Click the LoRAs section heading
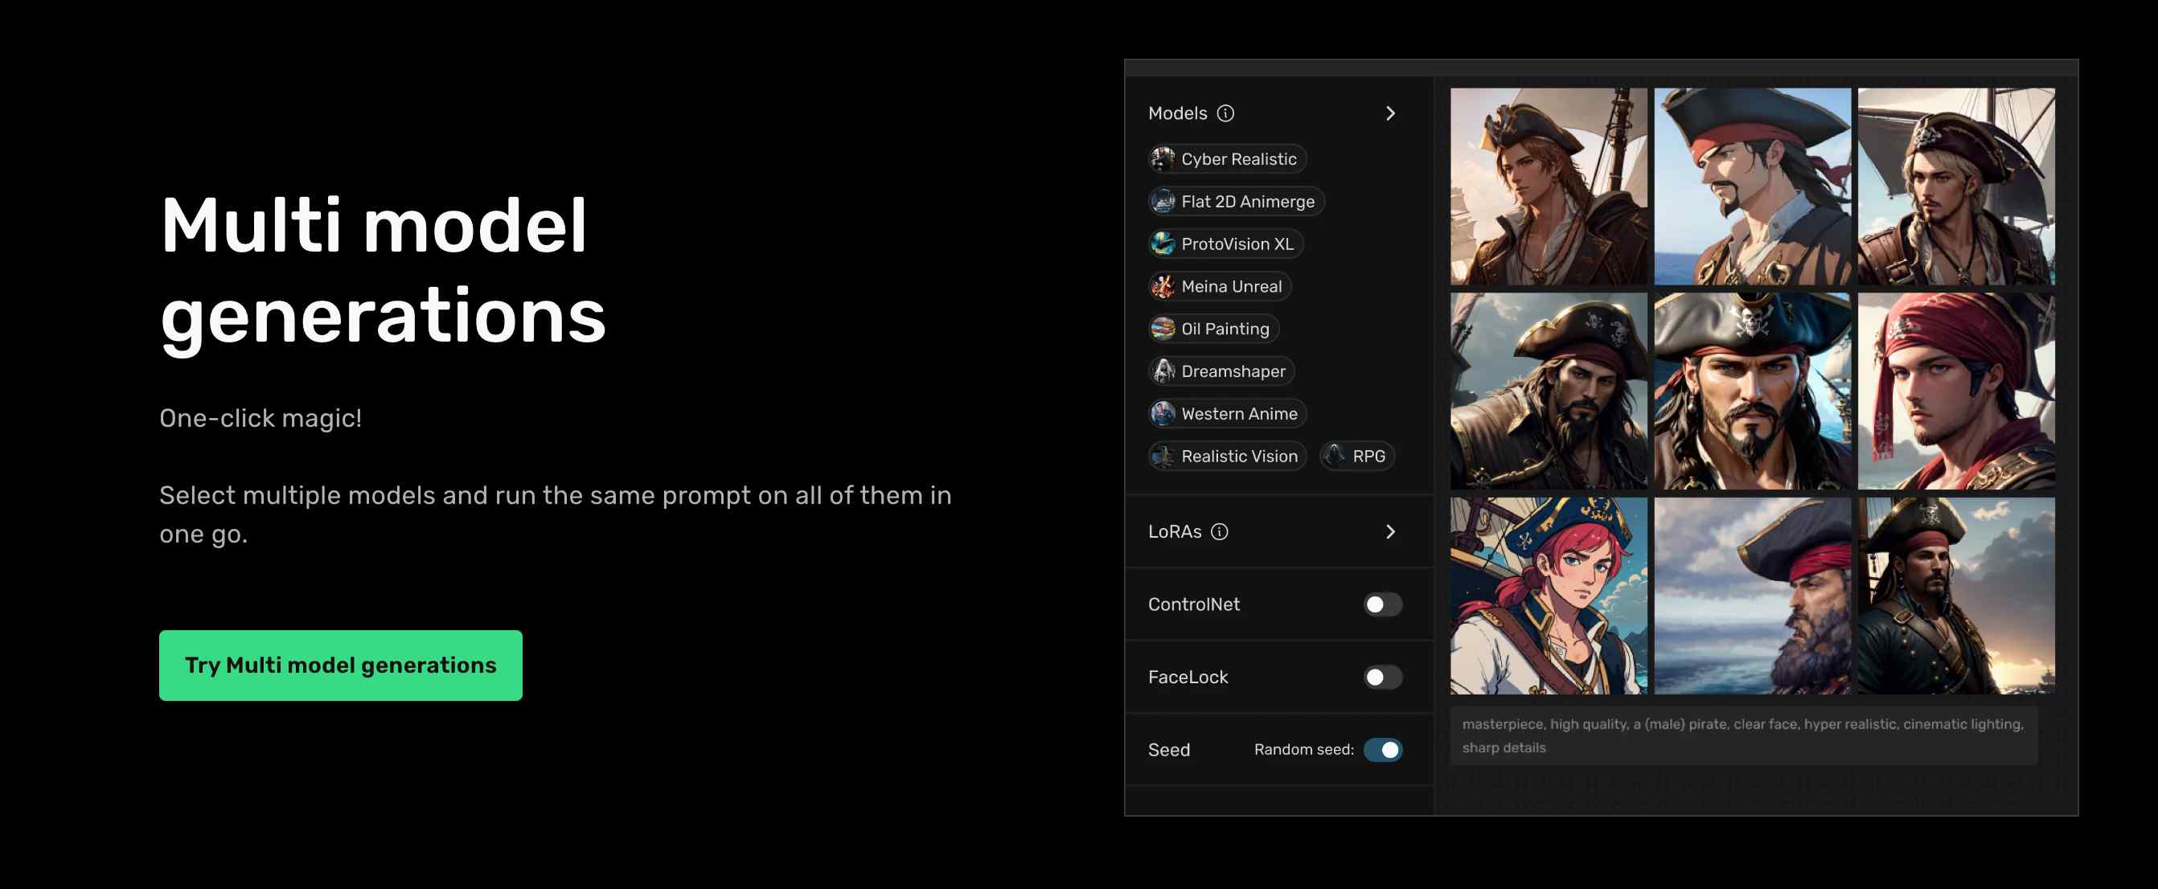The height and width of the screenshot is (889, 2158). pos(1175,531)
